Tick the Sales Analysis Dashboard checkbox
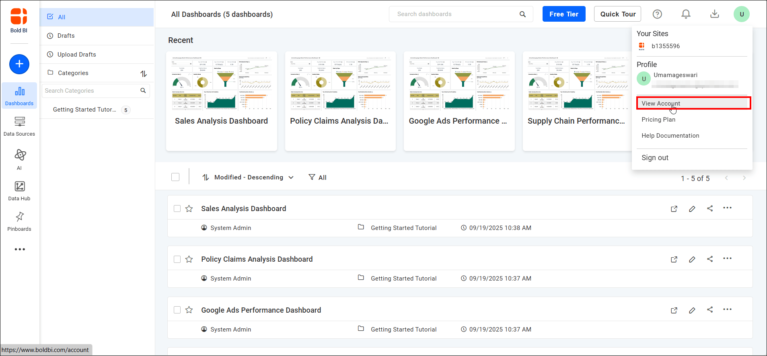Image resolution: width=767 pixels, height=356 pixels. [x=177, y=209]
